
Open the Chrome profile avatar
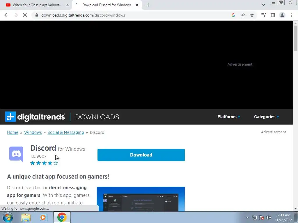[x=282, y=15]
